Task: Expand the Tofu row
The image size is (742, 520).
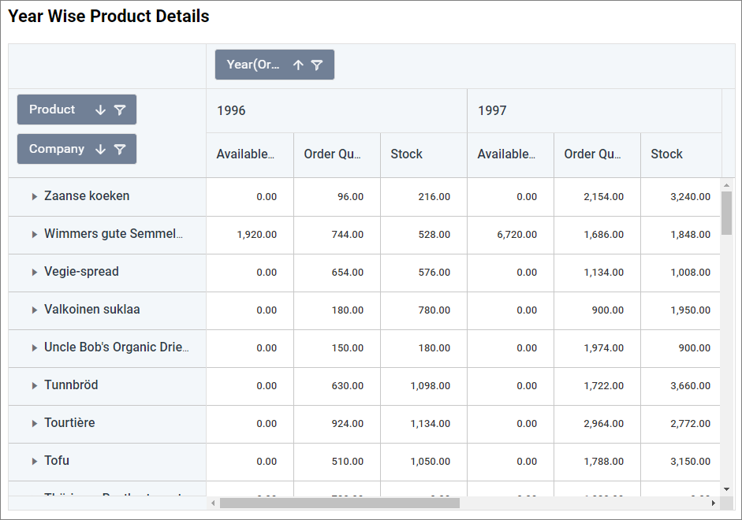Action: (35, 462)
